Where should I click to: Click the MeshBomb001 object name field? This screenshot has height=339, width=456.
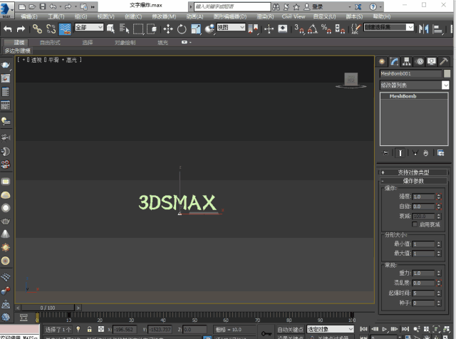[410, 73]
